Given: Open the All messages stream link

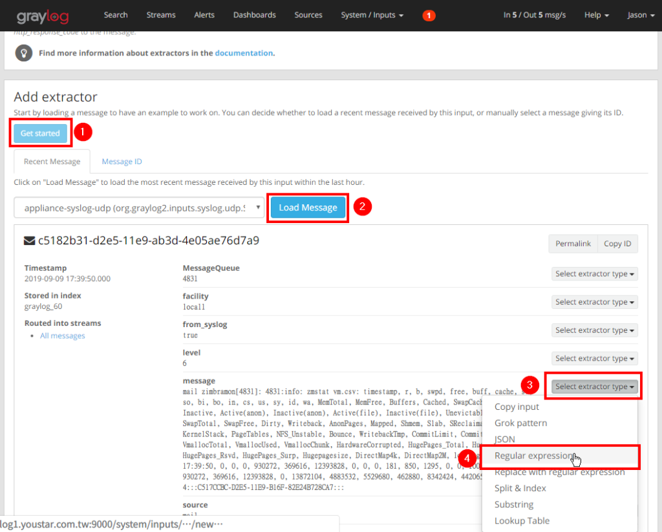Looking at the screenshot, I should click(x=63, y=336).
